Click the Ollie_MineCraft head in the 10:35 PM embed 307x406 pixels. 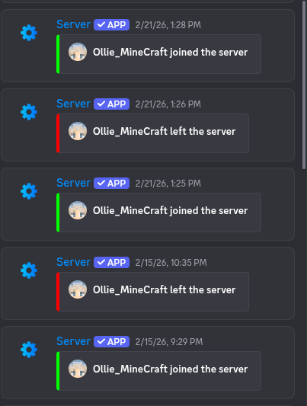[78, 289]
